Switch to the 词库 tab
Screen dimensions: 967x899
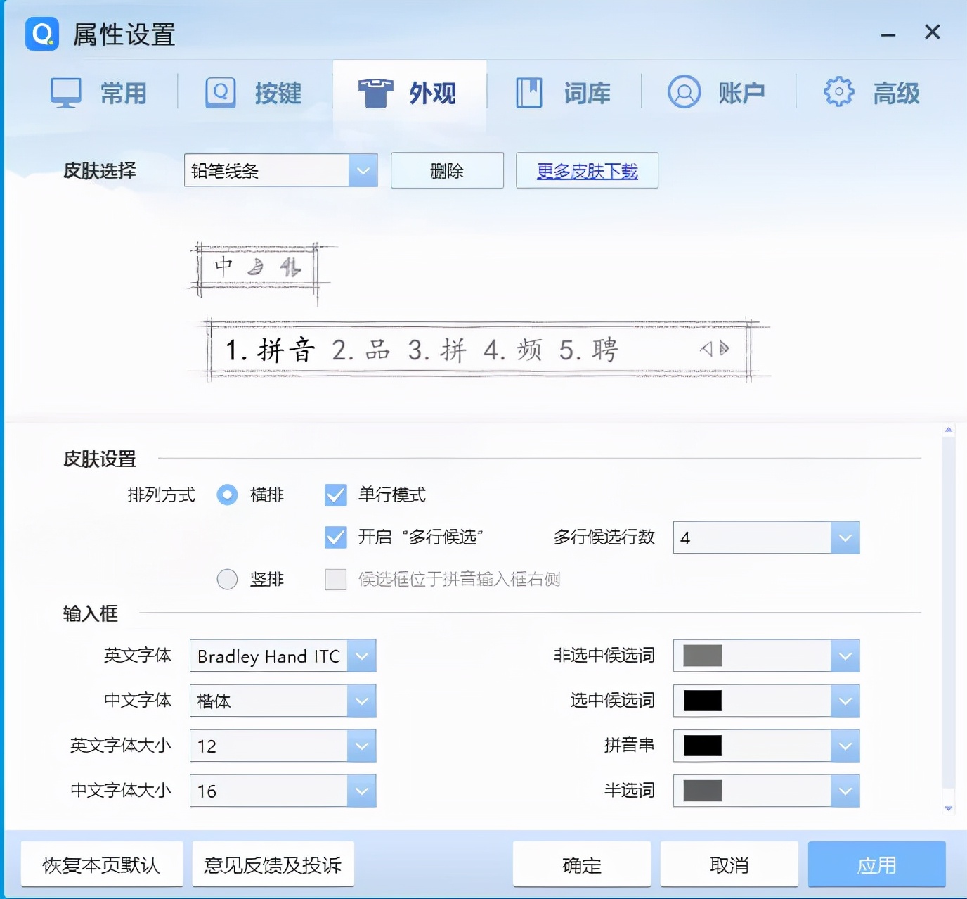tap(562, 91)
